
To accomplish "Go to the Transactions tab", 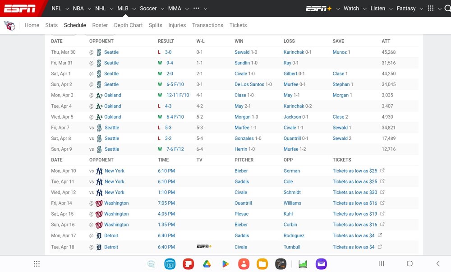I will click(x=207, y=25).
